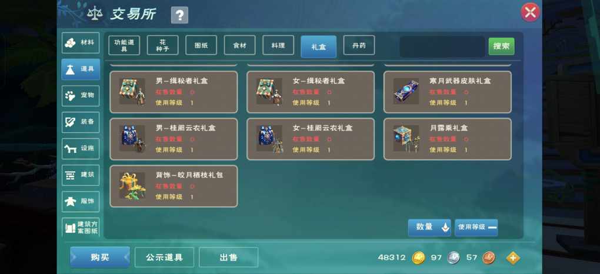Image resolution: width=600 pixels, height=274 pixels.
Task: Open the help question mark icon
Action: pos(179,15)
